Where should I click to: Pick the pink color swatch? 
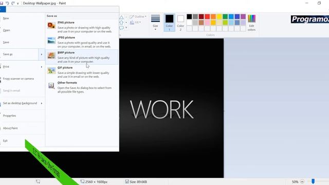[x=207, y=23]
